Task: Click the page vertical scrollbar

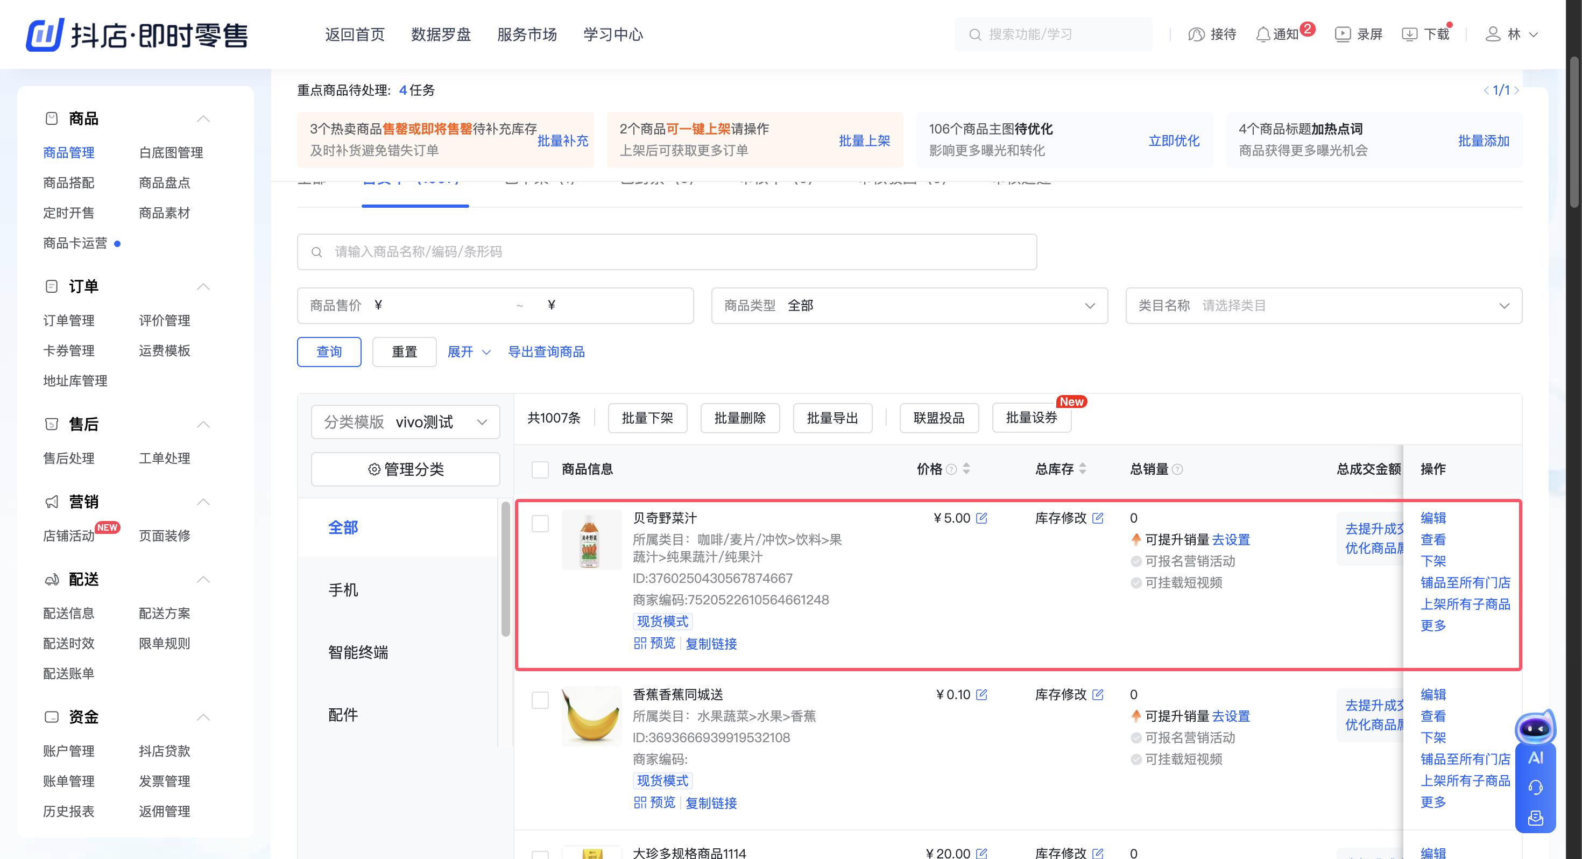Action: pos(1573,132)
